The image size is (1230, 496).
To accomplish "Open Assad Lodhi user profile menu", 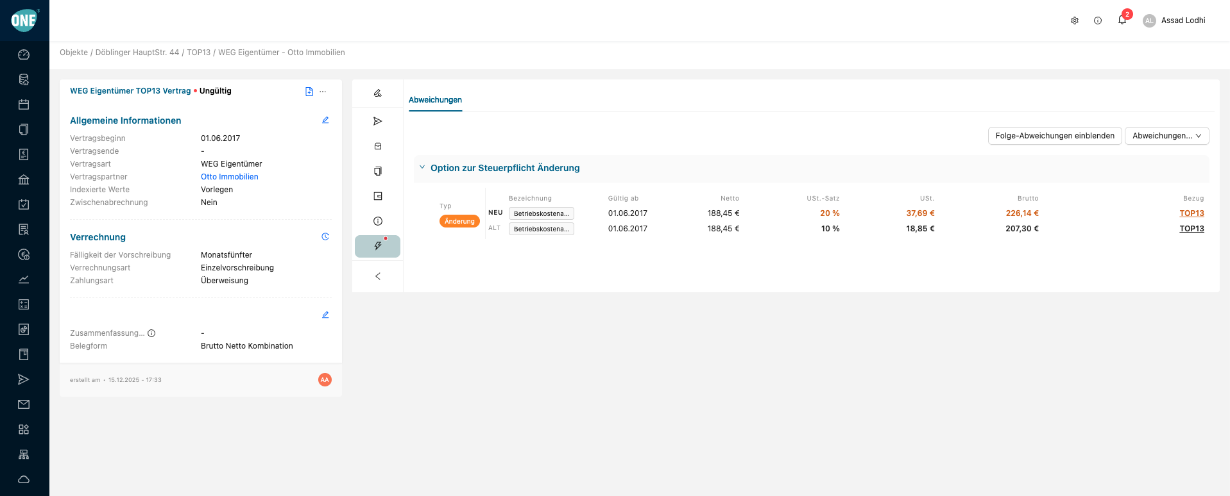I will [1174, 21].
